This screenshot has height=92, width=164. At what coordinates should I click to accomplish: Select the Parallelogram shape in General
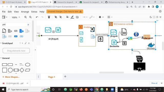tap(28, 70)
